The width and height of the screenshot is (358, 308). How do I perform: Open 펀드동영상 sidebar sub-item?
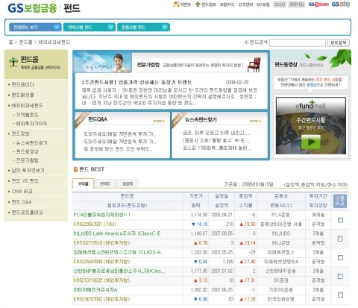coord(28,151)
